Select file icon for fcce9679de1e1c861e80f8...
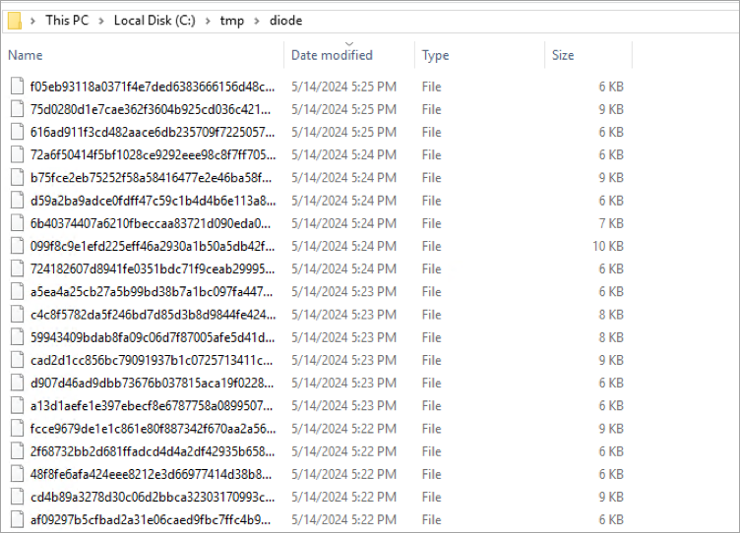This screenshot has width=740, height=533. (18, 429)
